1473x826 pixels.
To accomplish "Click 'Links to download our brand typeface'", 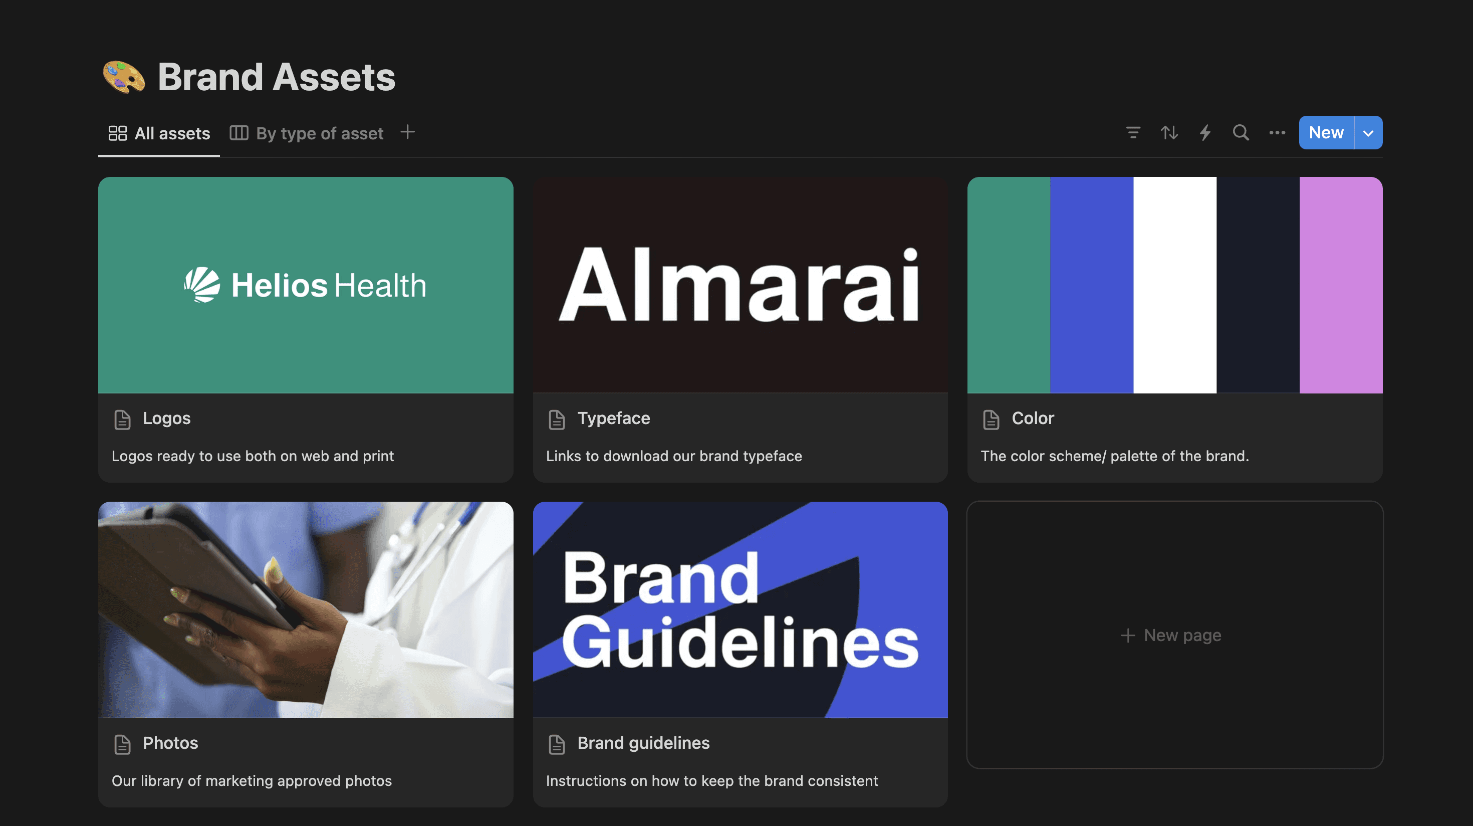I will [674, 456].
